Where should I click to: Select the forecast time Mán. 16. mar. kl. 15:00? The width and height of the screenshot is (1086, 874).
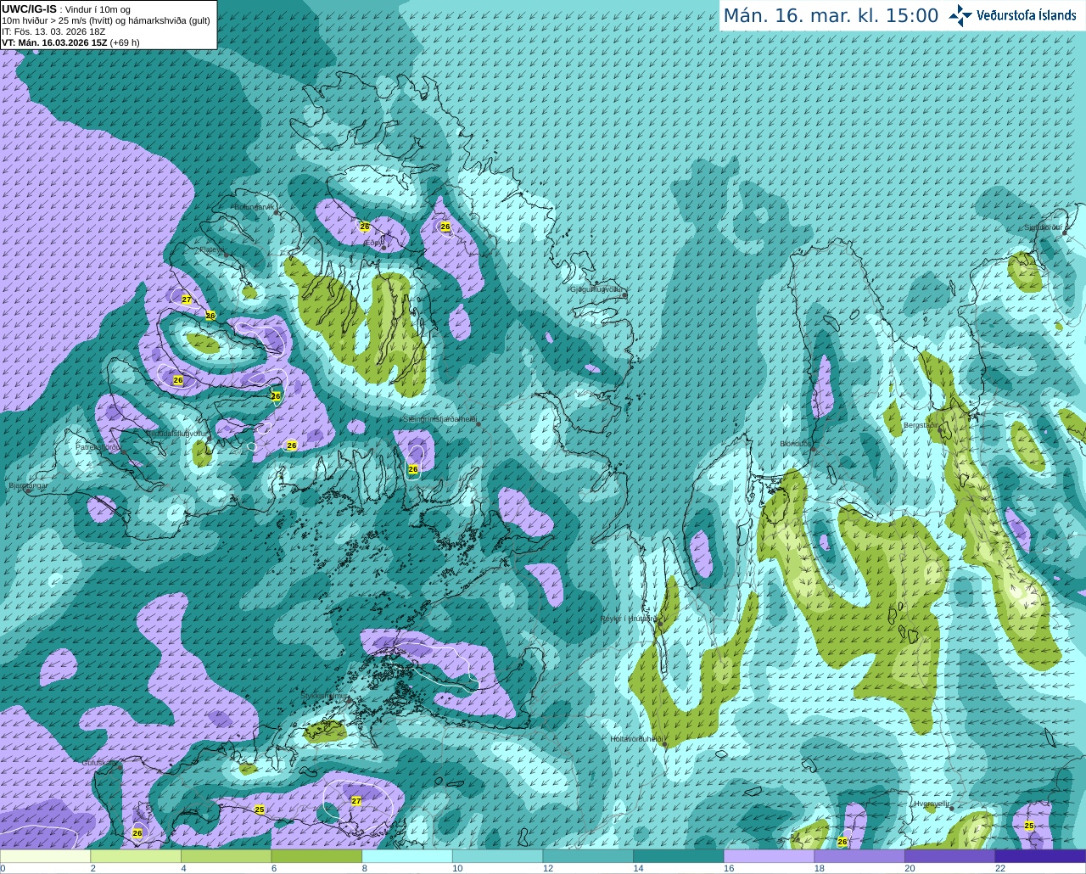tap(831, 16)
